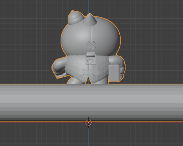The height and width of the screenshot is (146, 183).
Task: Click the X-shaped cross patch on the head
Action: tap(91, 46)
